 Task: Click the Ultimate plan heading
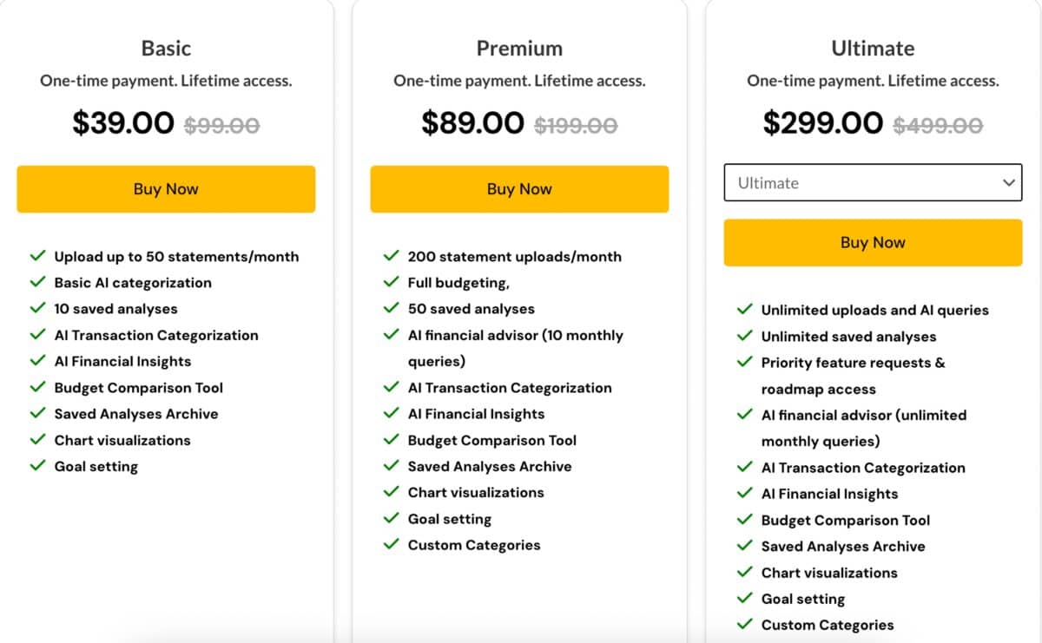pyautogui.click(x=873, y=49)
